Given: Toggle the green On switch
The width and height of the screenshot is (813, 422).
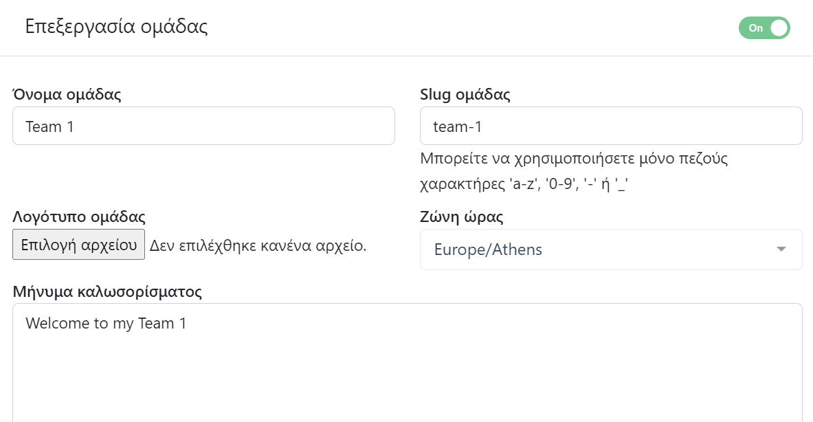Looking at the screenshot, I should pyautogui.click(x=764, y=28).
